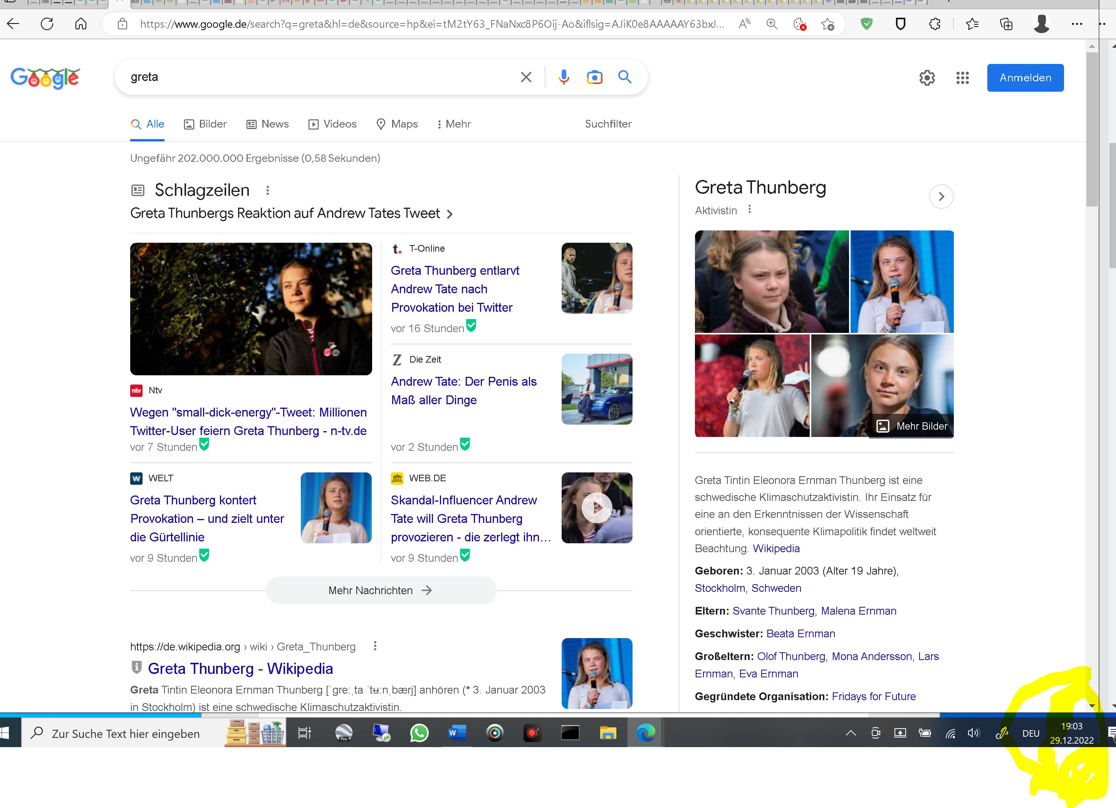Open WhatsApp from the taskbar
This screenshot has width=1116, height=808.
(x=419, y=733)
